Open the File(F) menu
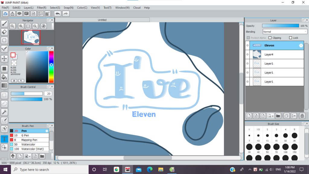 pyautogui.click(x=5, y=8)
